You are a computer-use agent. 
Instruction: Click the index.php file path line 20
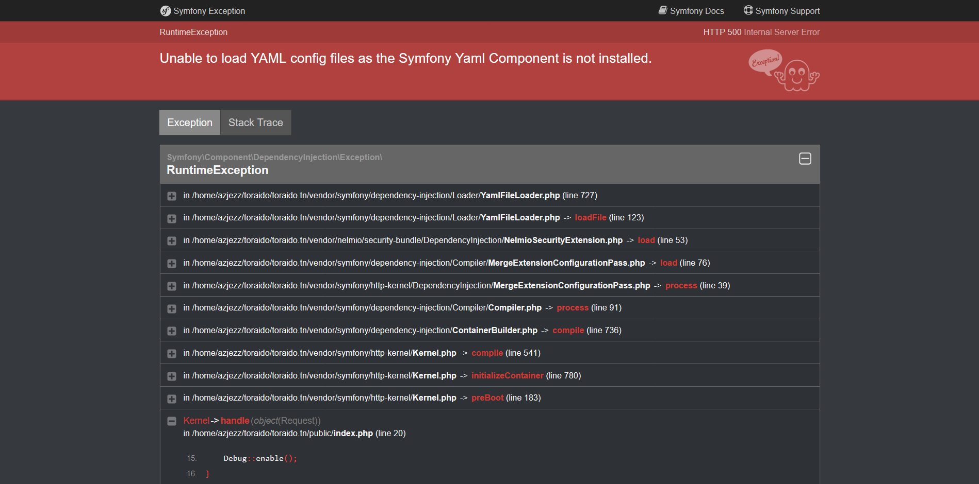pos(299,434)
